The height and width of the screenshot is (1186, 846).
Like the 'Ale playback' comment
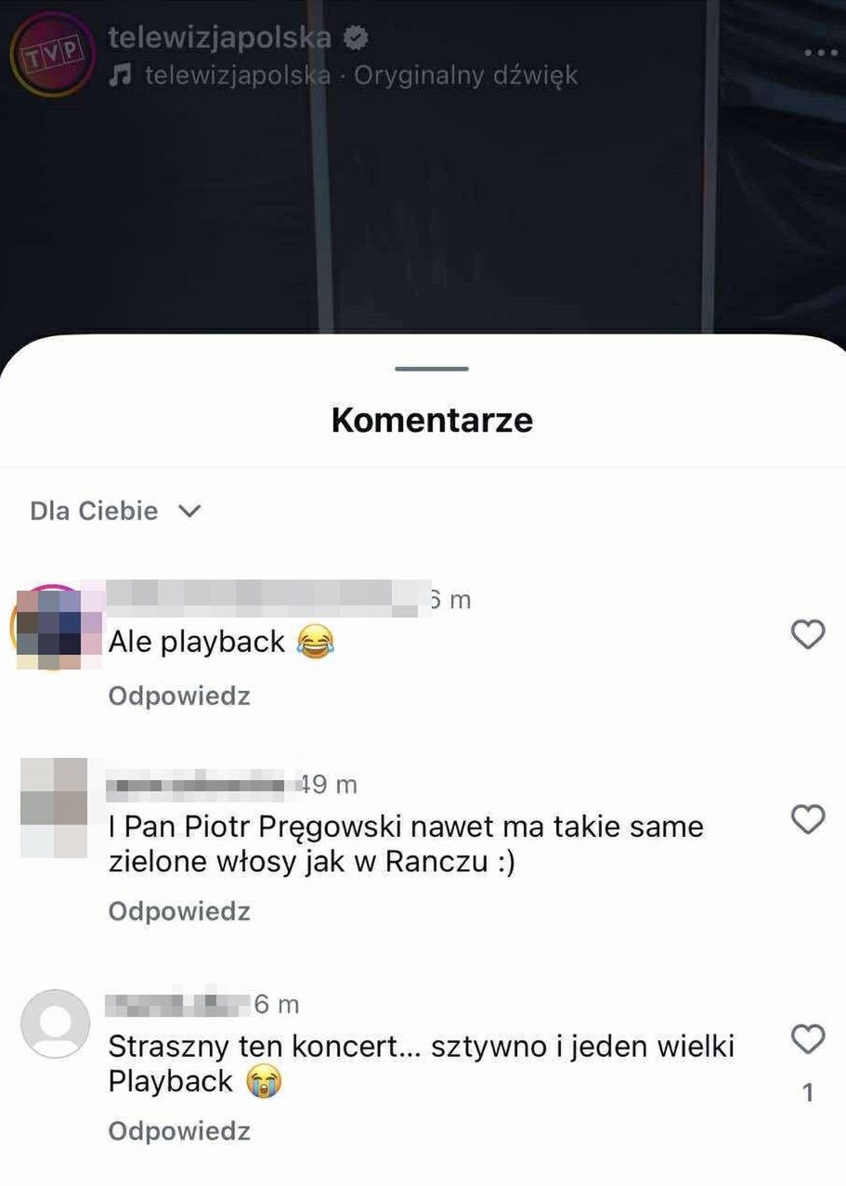[807, 634]
